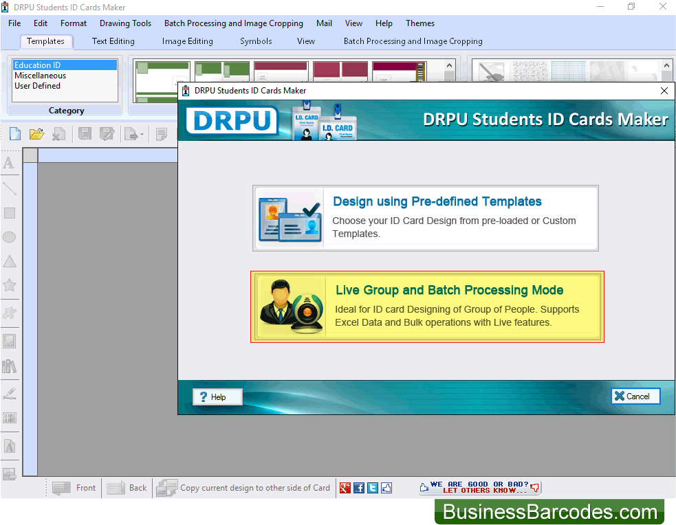Click the page properties icon in toolbar

coord(161,134)
